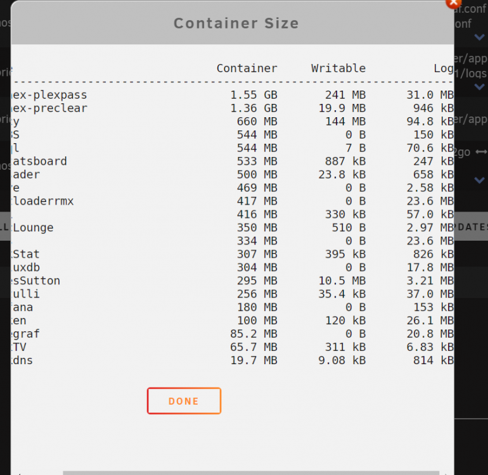This screenshot has width=488, height=475.
Task: Click the '946 kB' log size value
Action: [x=433, y=108]
